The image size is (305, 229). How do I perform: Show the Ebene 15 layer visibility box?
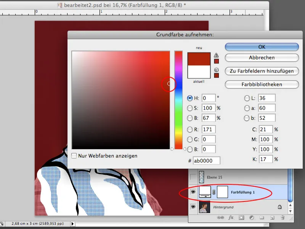[193, 177]
